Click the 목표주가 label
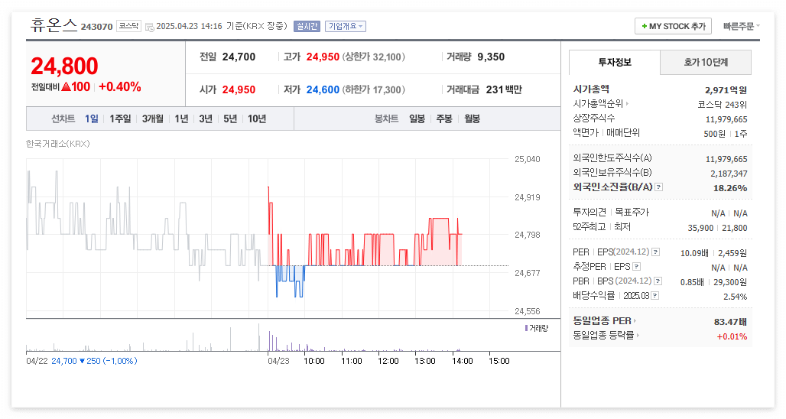 tap(632, 213)
